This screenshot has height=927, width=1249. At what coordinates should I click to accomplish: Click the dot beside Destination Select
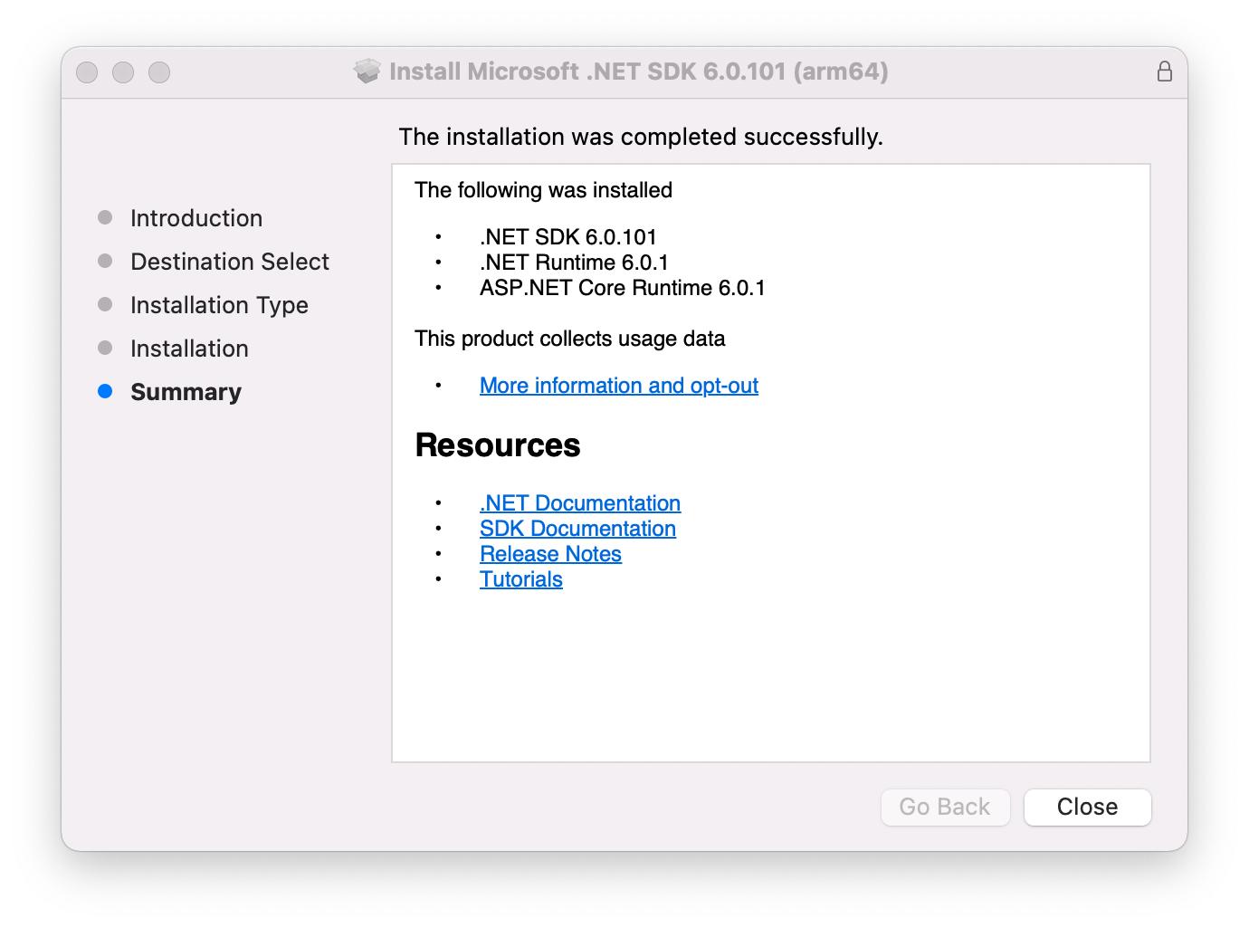coord(103,261)
